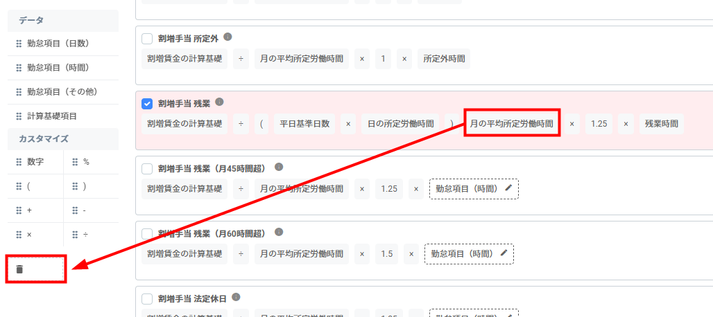Image resolution: width=713 pixels, height=317 pixels.
Task: Check the 割増手当 法定休日 checkbox
Action: (x=147, y=299)
